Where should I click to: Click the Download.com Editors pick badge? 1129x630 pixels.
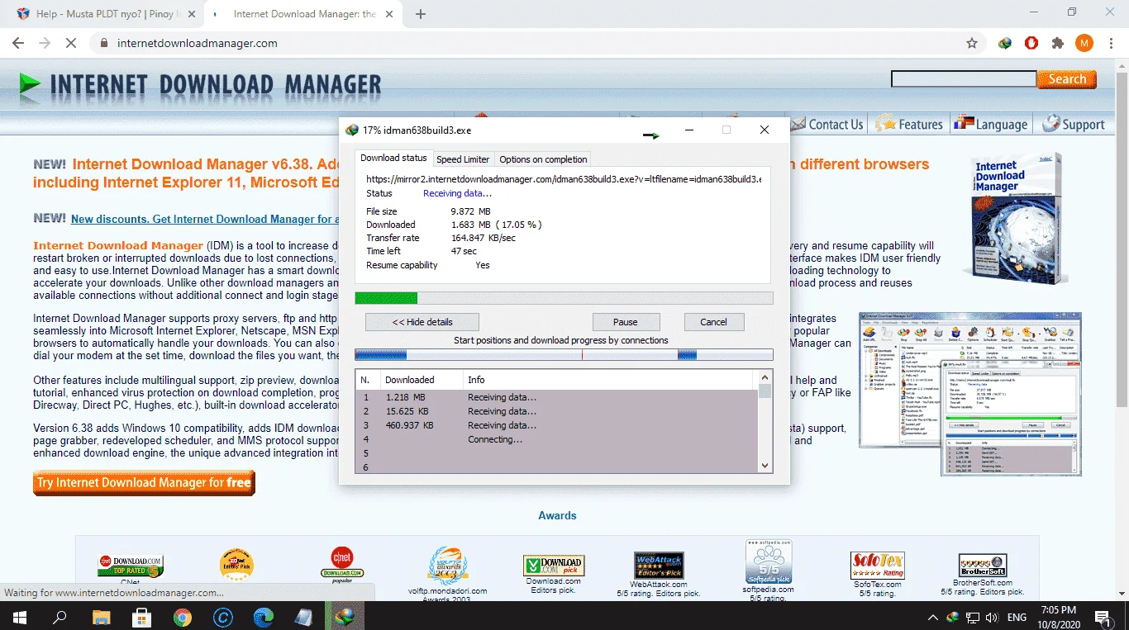pyautogui.click(x=554, y=566)
